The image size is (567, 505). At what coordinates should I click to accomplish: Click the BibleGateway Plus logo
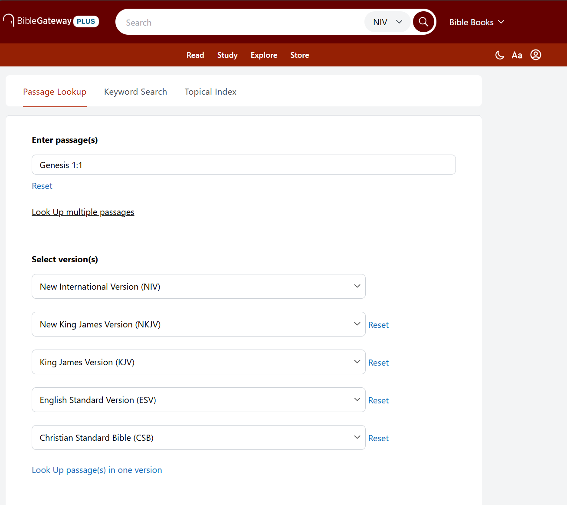[51, 21]
